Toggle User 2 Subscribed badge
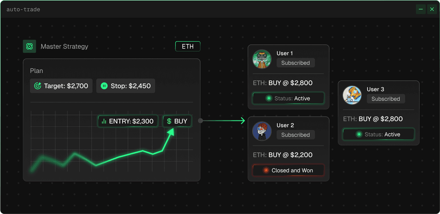Viewport: 440px width, 214px height. (x=295, y=135)
